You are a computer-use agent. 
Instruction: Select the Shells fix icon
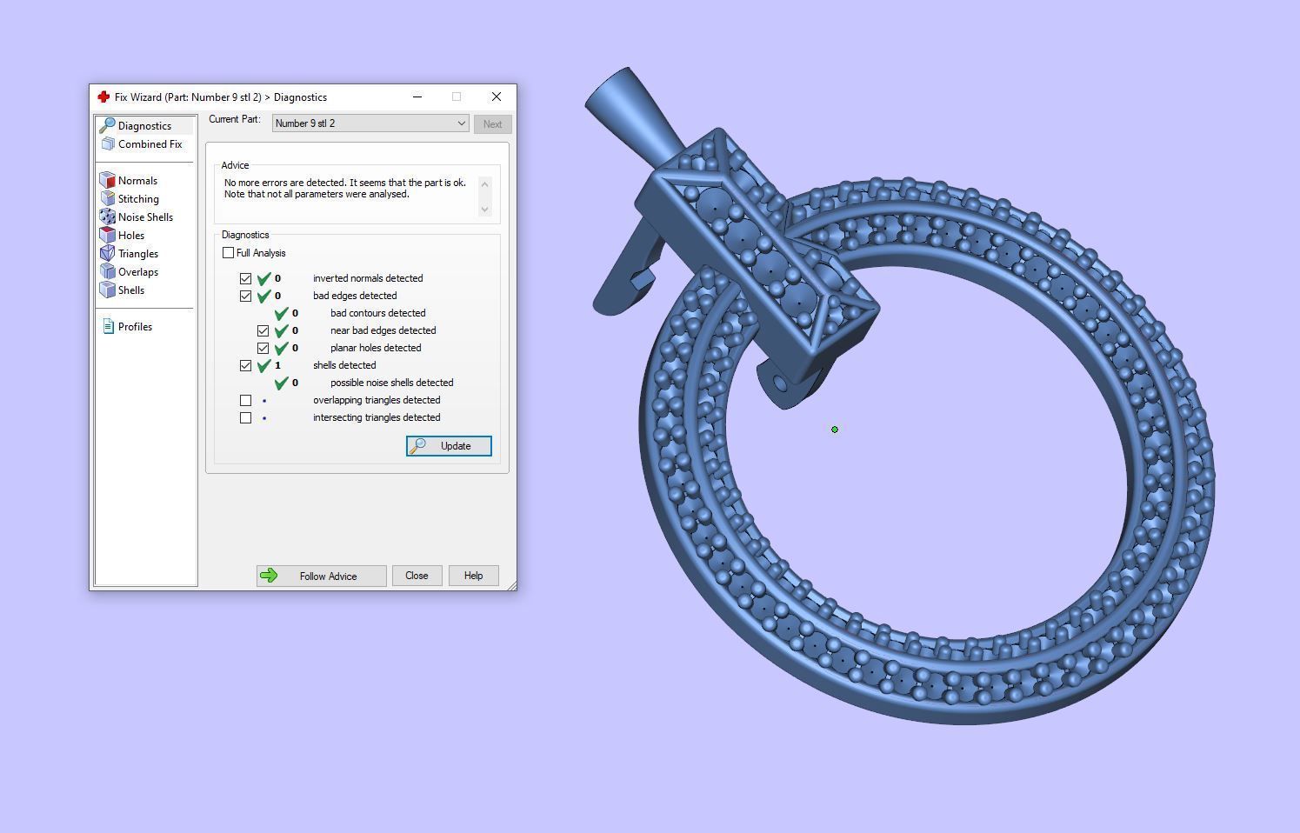point(108,290)
